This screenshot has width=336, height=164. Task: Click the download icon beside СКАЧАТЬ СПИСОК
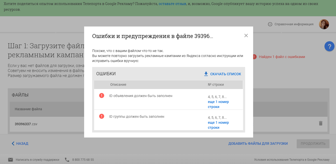coord(206,74)
